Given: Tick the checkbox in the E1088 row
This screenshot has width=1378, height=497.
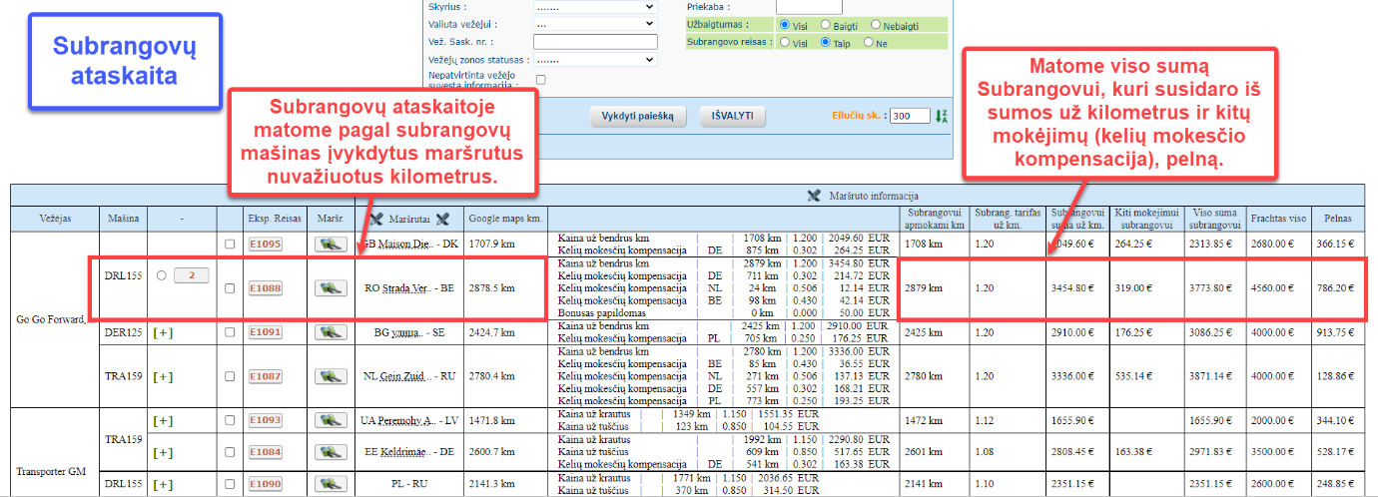Looking at the screenshot, I should click(x=231, y=288).
